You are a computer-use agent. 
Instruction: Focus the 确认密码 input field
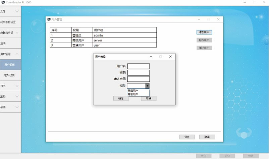pyautogui.click(x=138, y=79)
